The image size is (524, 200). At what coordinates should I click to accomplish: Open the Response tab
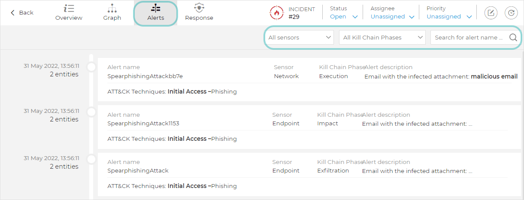(x=199, y=13)
